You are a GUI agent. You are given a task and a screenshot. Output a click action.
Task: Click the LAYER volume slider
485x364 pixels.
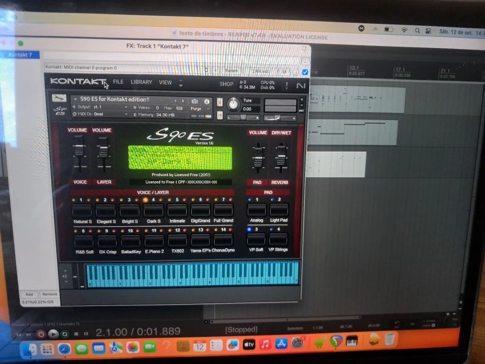tap(103, 153)
